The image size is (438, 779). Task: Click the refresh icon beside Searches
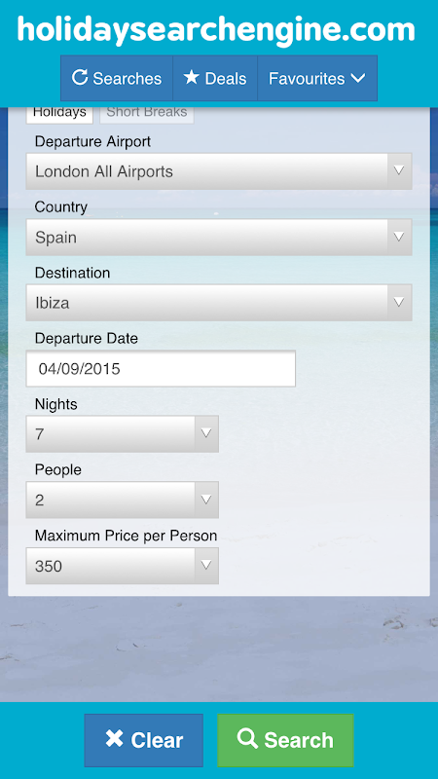coord(80,78)
